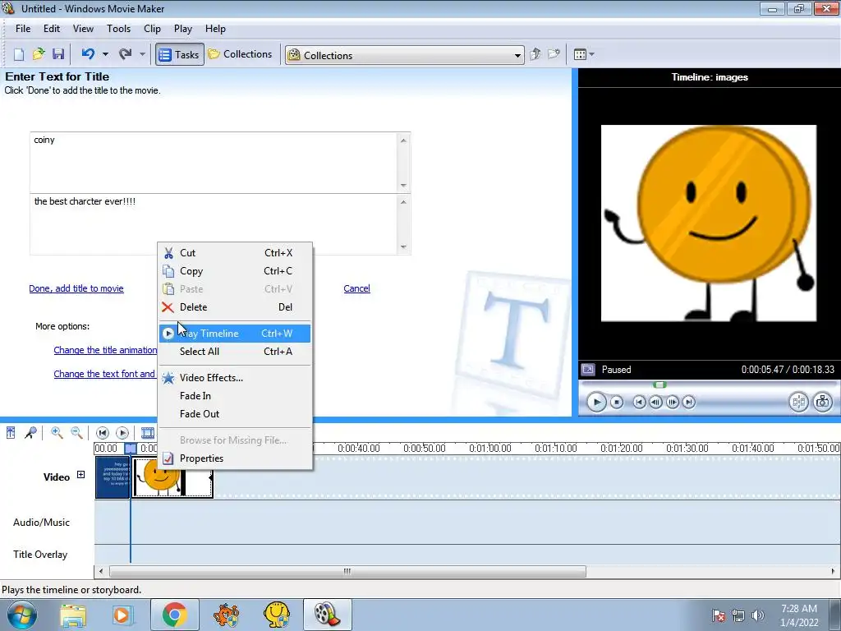Click the new collection folder icon
Viewport: 841px width, 631px height.
554,54
